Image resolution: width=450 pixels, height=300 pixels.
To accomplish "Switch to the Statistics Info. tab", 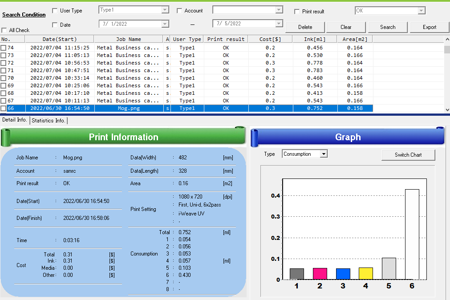I will 48,121.
